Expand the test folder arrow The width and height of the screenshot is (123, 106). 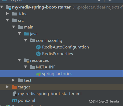[13, 80]
